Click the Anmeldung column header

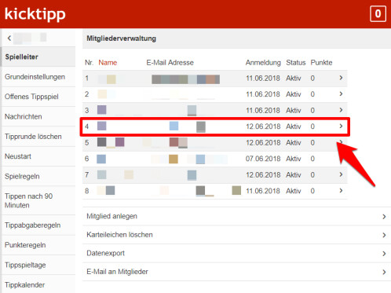[x=263, y=63]
